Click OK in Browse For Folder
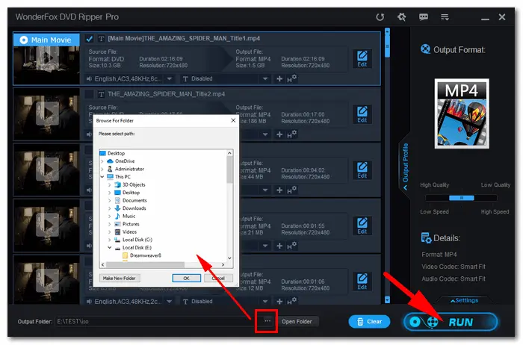The height and width of the screenshot is (345, 523). (x=187, y=279)
